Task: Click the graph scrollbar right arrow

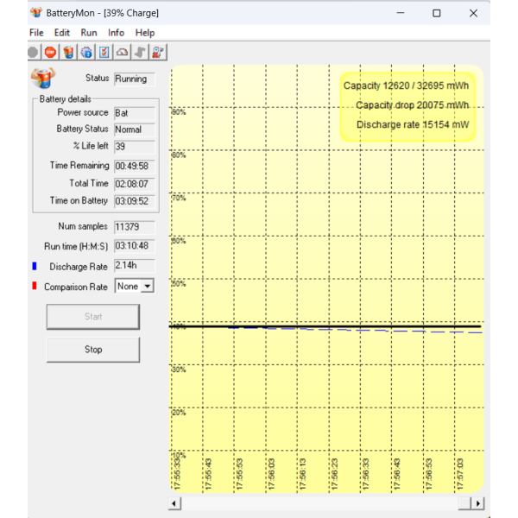Action: [477, 503]
